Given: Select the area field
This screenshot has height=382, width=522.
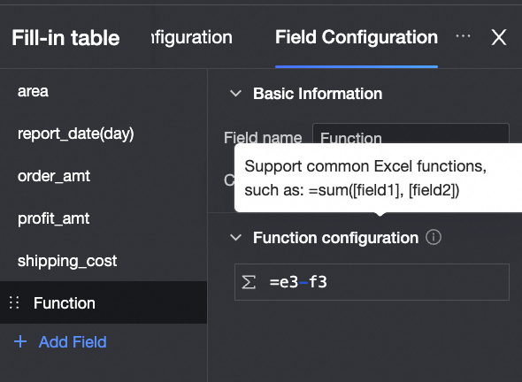Looking at the screenshot, I should [x=104, y=91].
